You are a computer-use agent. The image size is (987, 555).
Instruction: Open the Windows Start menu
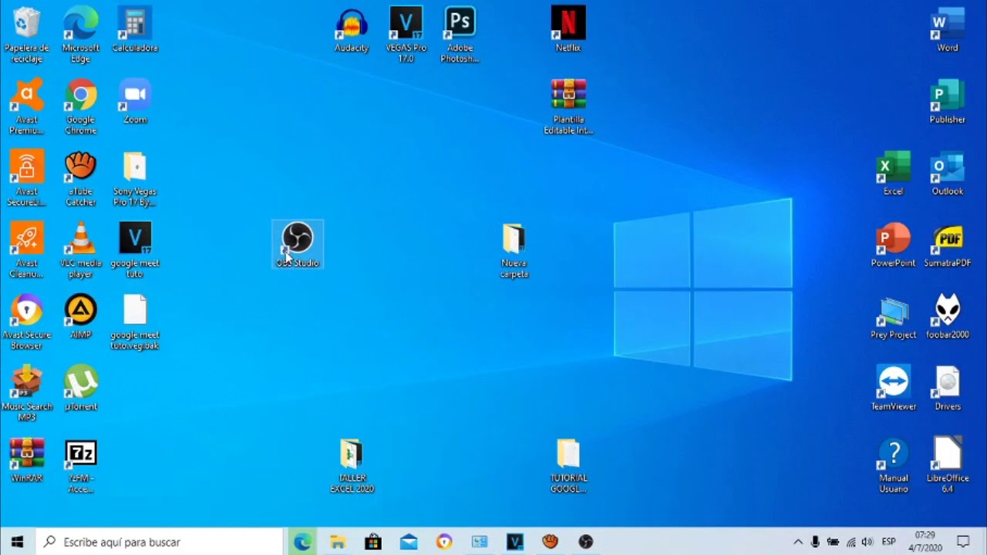click(18, 542)
